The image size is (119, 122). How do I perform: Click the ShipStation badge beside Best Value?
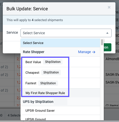[x=53, y=62]
